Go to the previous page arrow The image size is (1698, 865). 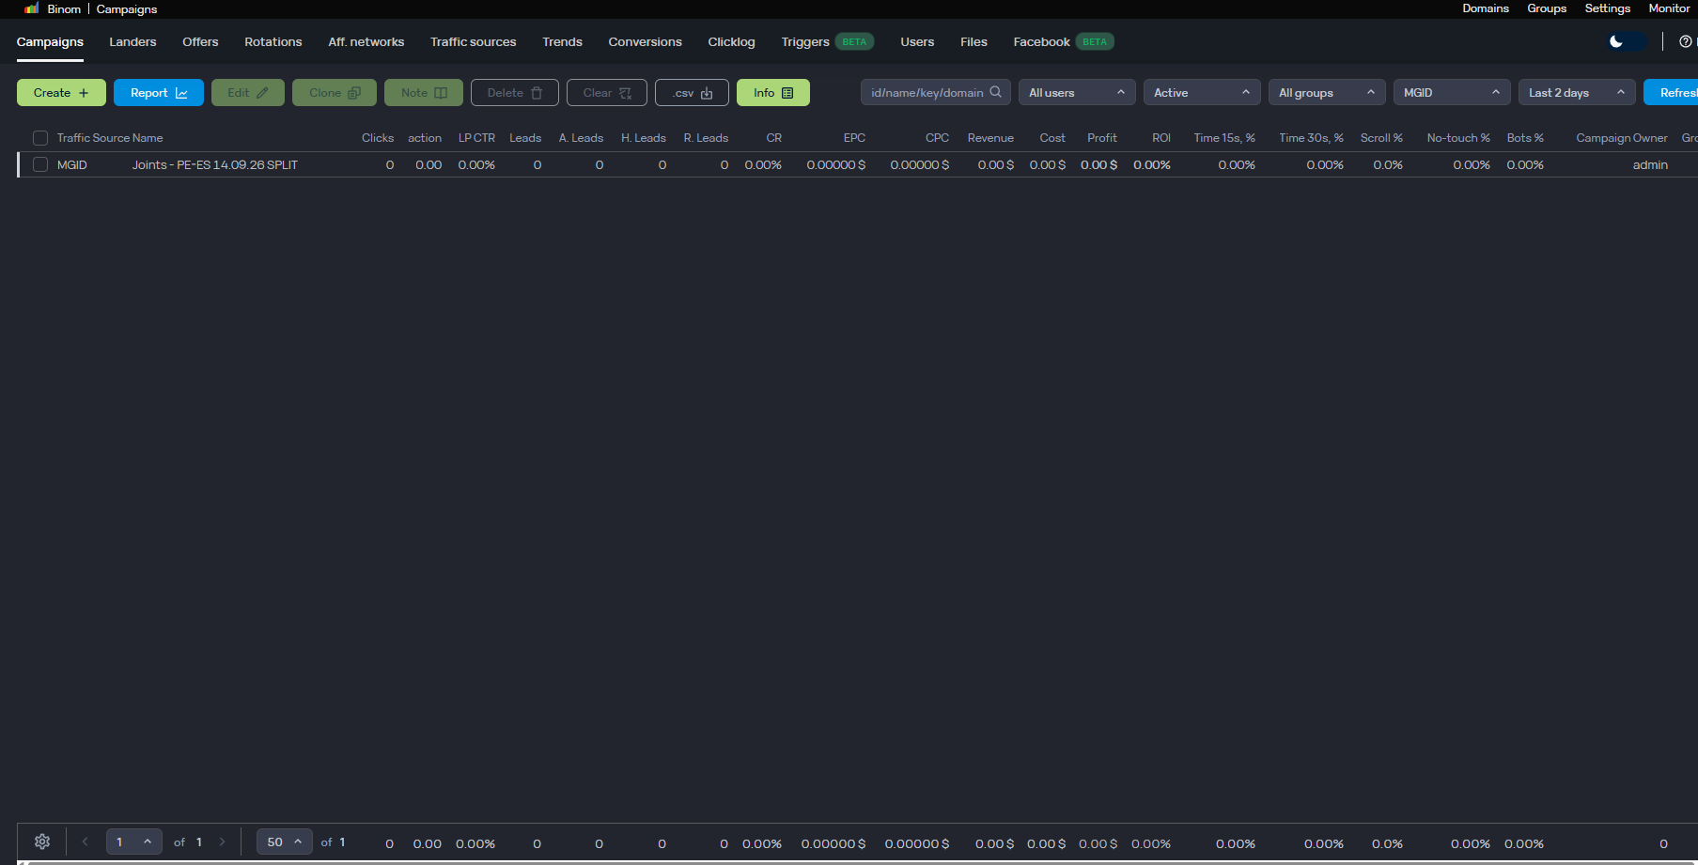point(86,842)
